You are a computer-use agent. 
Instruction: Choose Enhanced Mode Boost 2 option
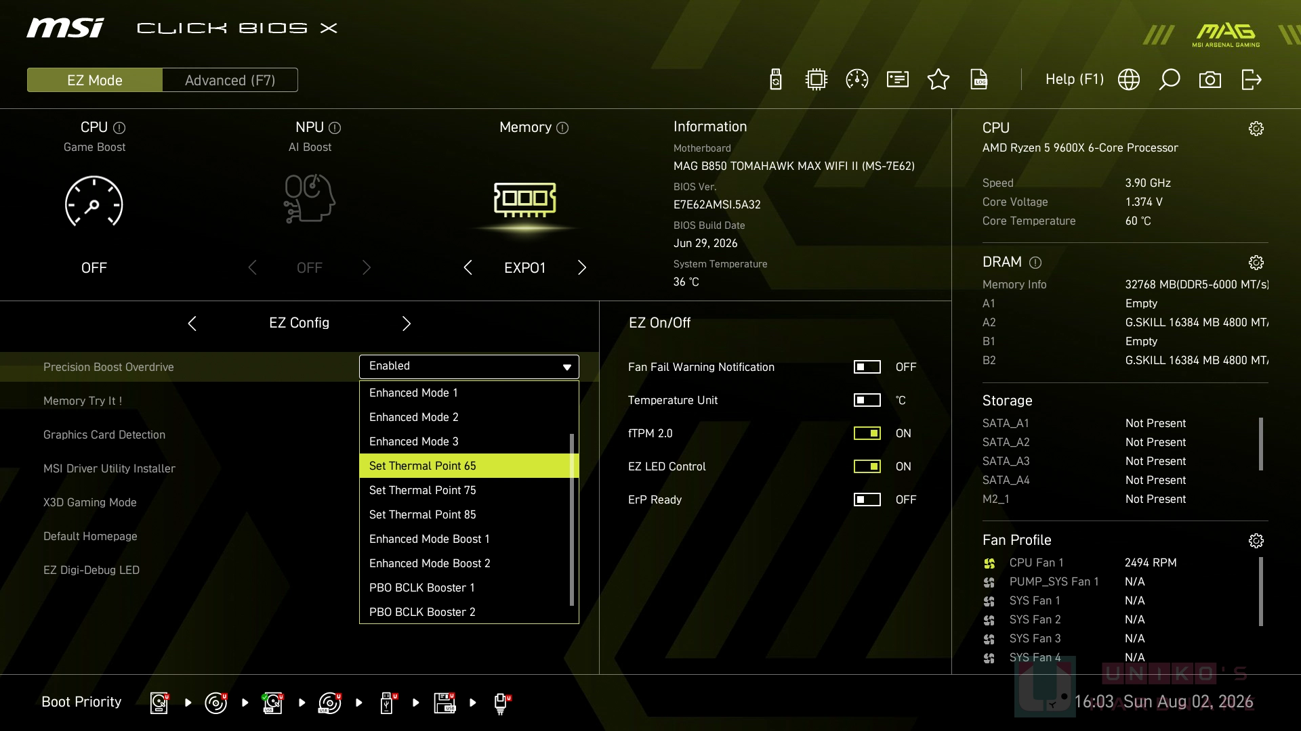[x=465, y=563]
